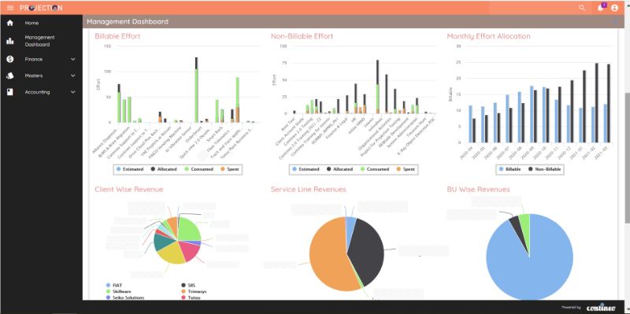Open the hamburger navigation menu
Image resolution: width=630 pixels, height=314 pixels.
click(10, 8)
